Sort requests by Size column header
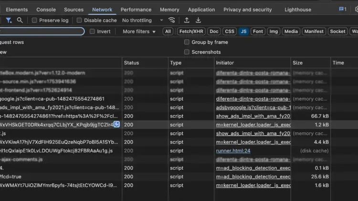The height and width of the screenshot is (201, 358). coord(298,62)
